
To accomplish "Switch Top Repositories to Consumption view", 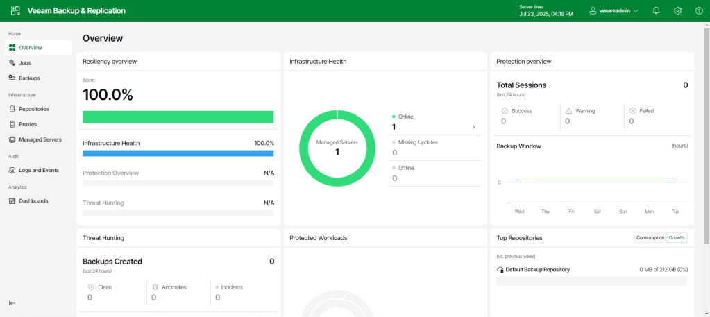I will (x=650, y=238).
